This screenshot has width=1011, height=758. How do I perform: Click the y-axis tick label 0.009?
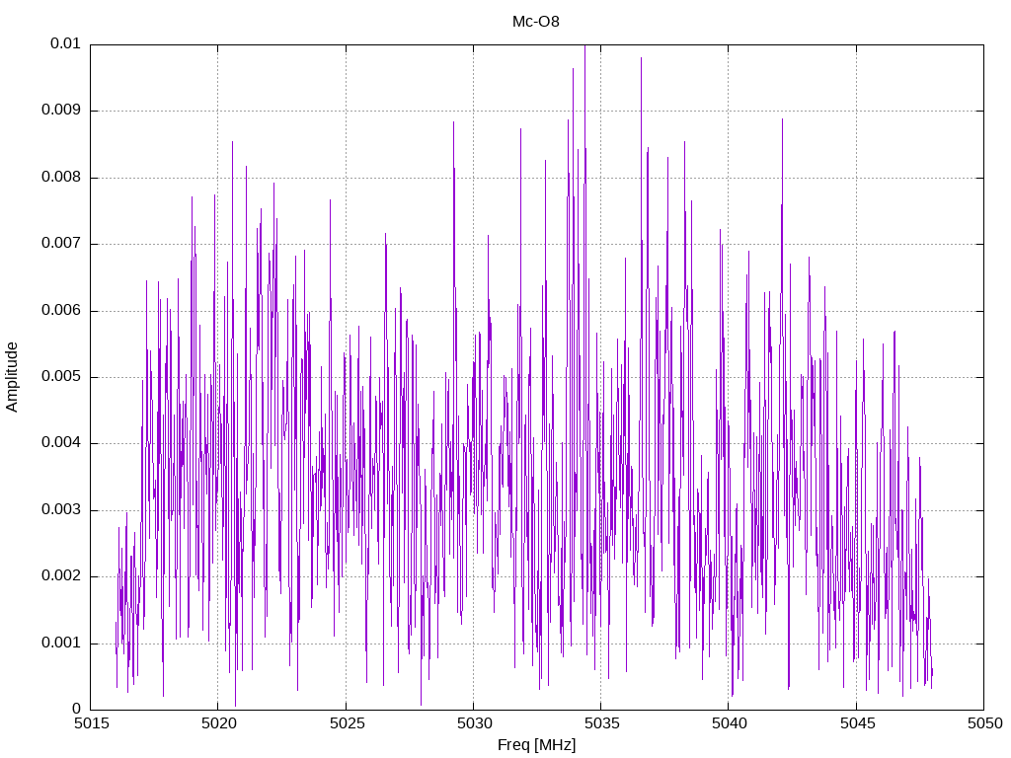(61, 111)
